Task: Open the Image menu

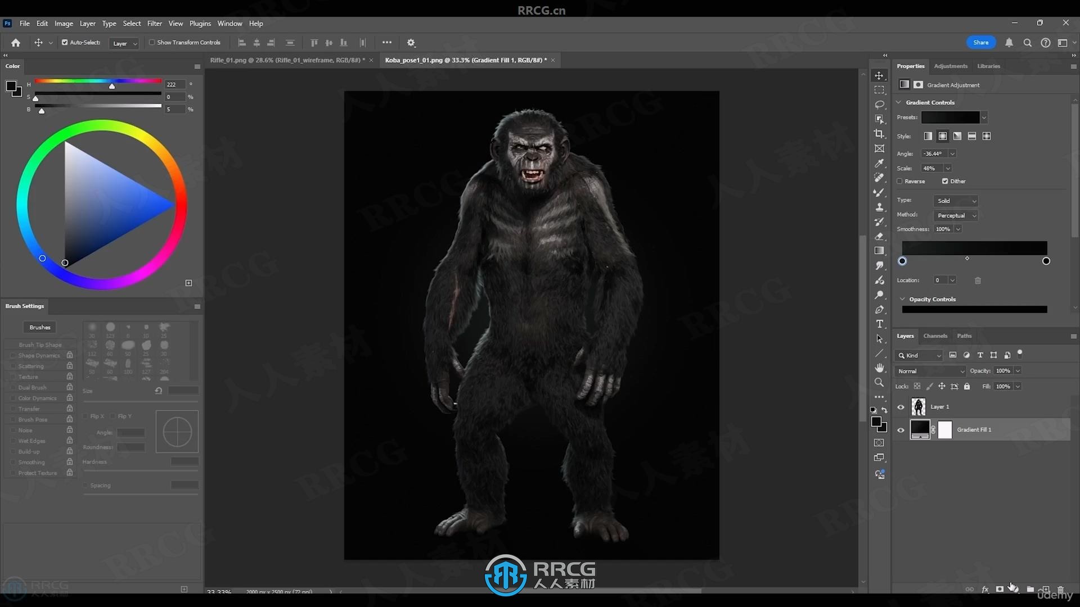Action: (x=64, y=24)
